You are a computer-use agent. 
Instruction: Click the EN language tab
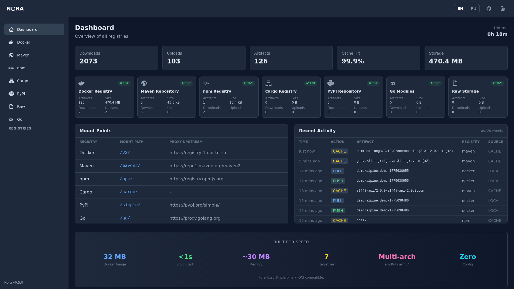tap(460, 9)
